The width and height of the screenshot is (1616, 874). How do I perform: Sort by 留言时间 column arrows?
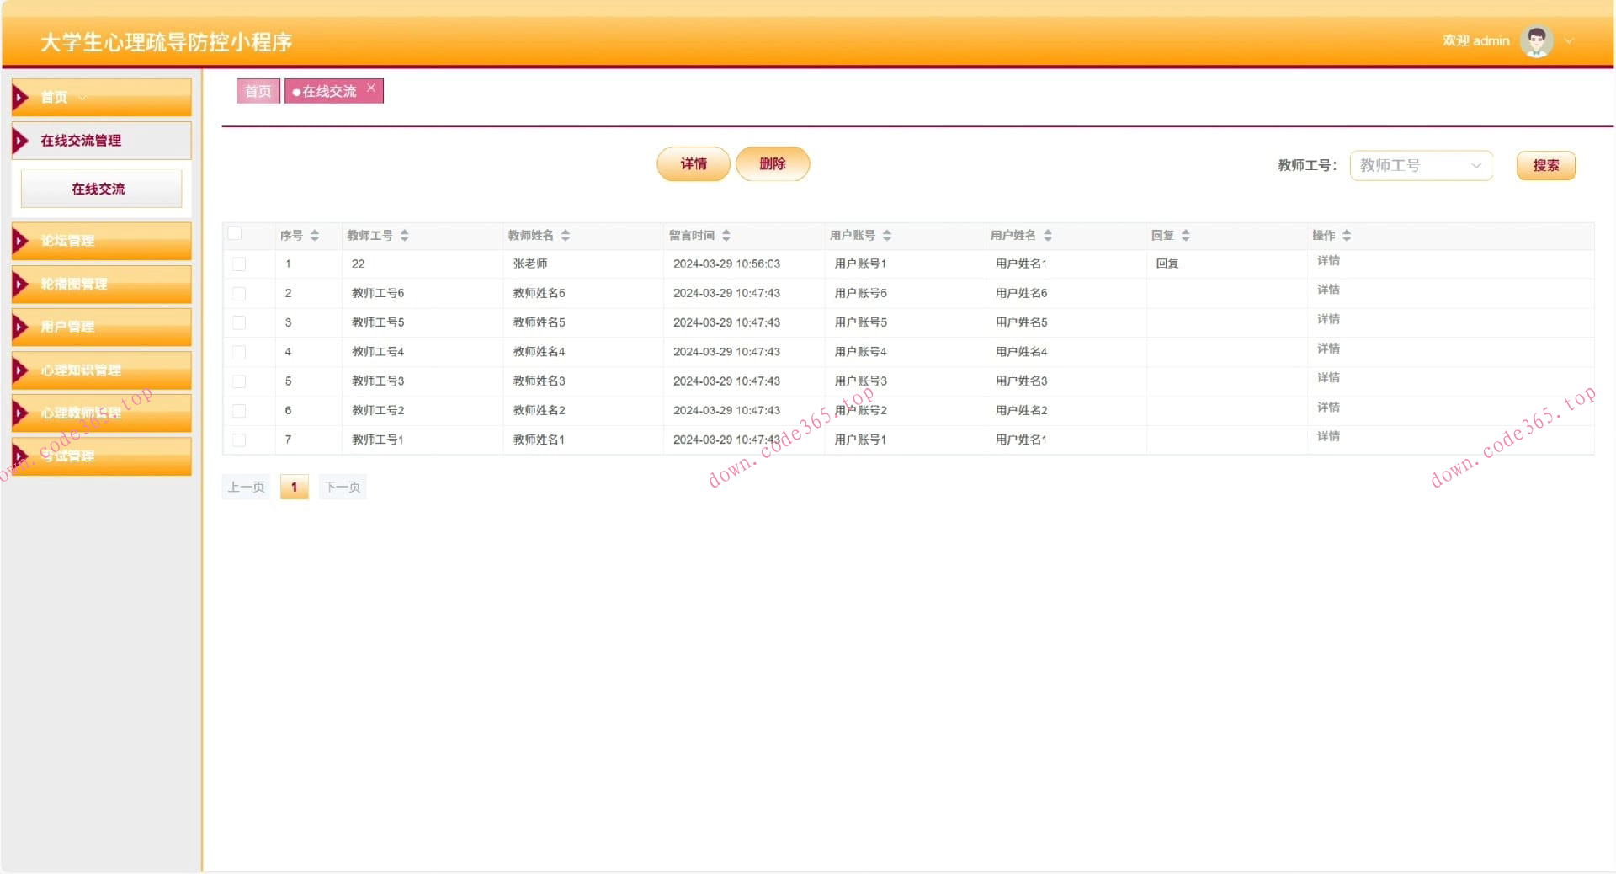pos(726,236)
